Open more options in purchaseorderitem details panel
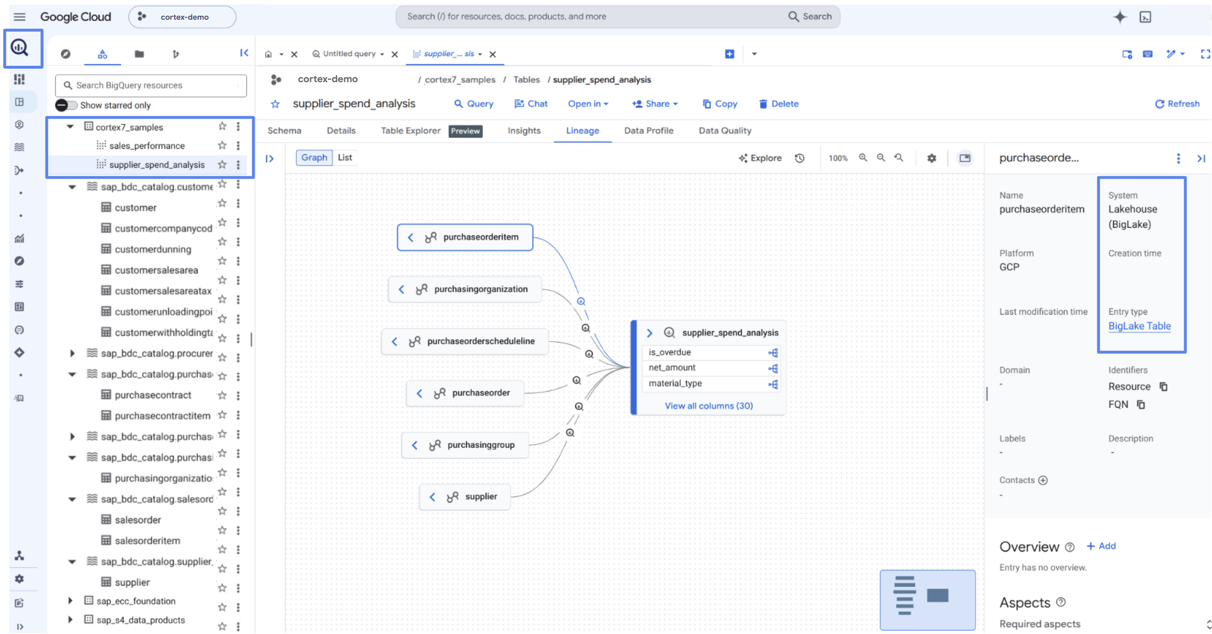 [1178, 159]
